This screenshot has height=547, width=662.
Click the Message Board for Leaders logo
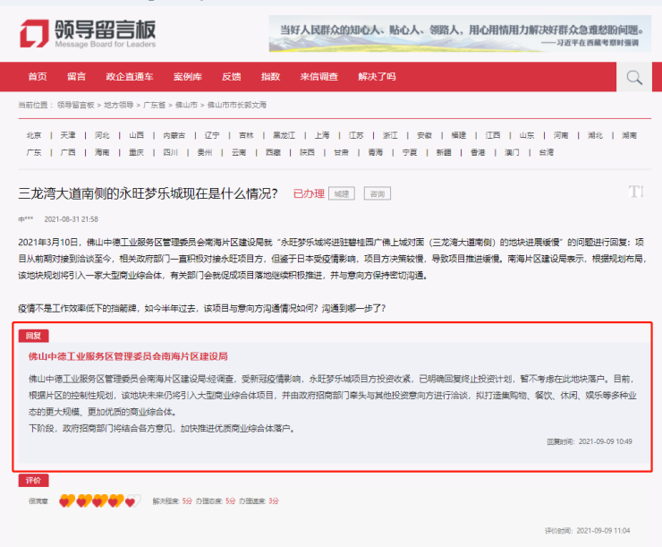click(x=88, y=32)
